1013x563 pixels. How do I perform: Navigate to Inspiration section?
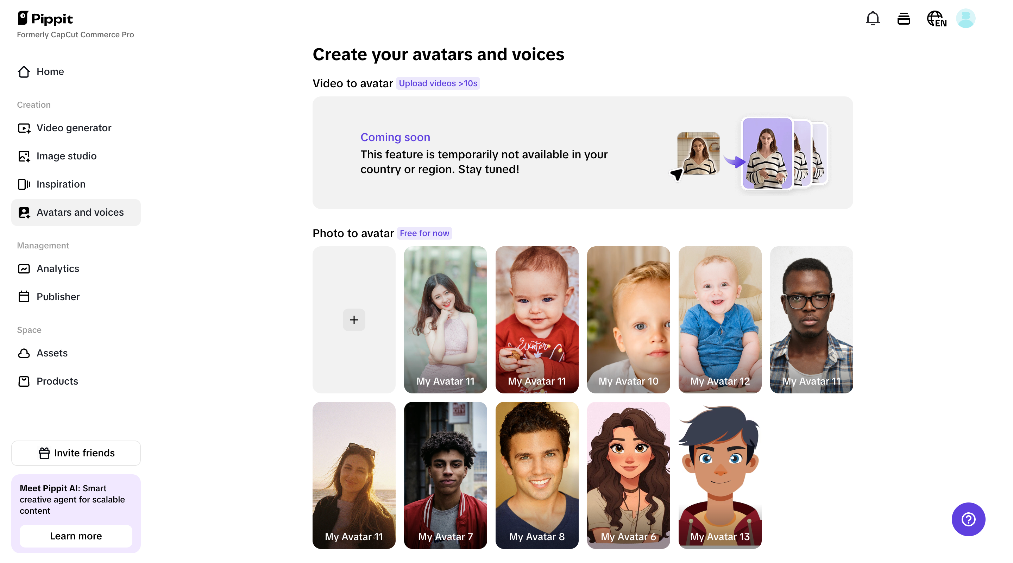point(61,184)
